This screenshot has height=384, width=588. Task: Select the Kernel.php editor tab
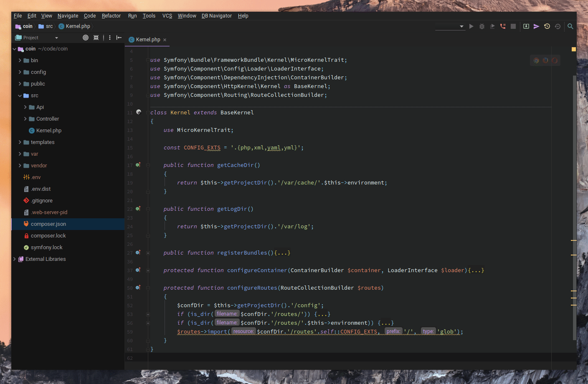pyautogui.click(x=147, y=39)
